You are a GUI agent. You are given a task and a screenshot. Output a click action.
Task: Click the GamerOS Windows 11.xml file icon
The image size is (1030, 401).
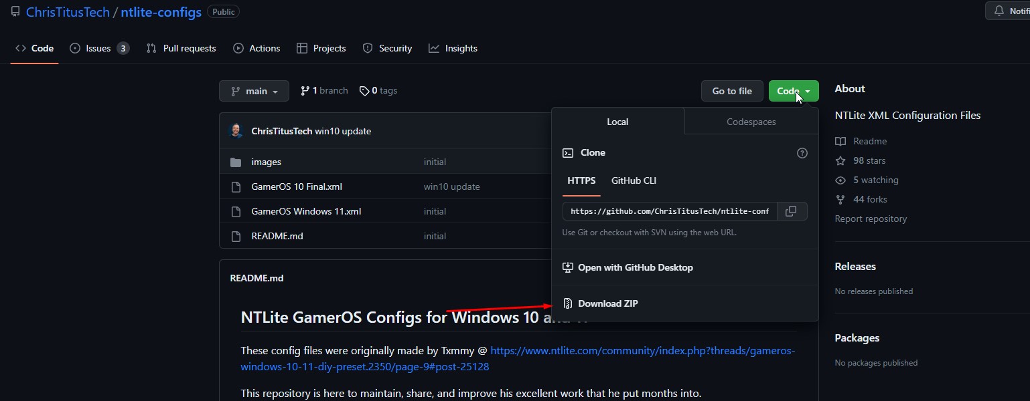pyautogui.click(x=236, y=211)
